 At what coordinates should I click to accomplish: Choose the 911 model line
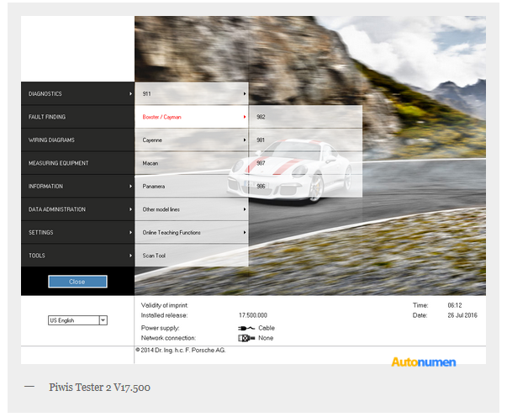point(192,93)
